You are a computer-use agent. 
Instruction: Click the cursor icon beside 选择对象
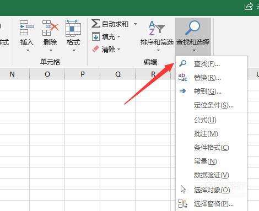(183, 190)
